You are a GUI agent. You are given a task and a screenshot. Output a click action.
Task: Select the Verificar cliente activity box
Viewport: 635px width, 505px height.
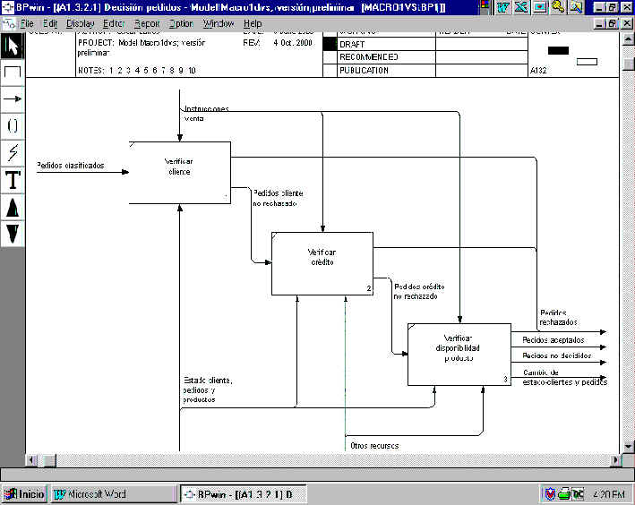(180, 173)
